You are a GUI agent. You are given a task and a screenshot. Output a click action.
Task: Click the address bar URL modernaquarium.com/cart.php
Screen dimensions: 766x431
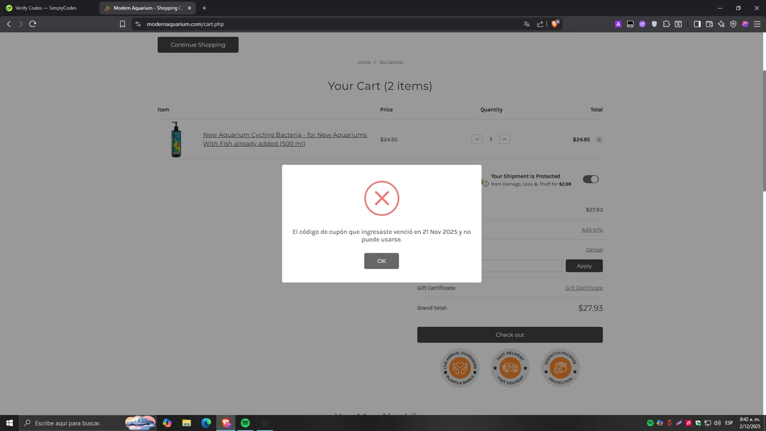click(185, 24)
